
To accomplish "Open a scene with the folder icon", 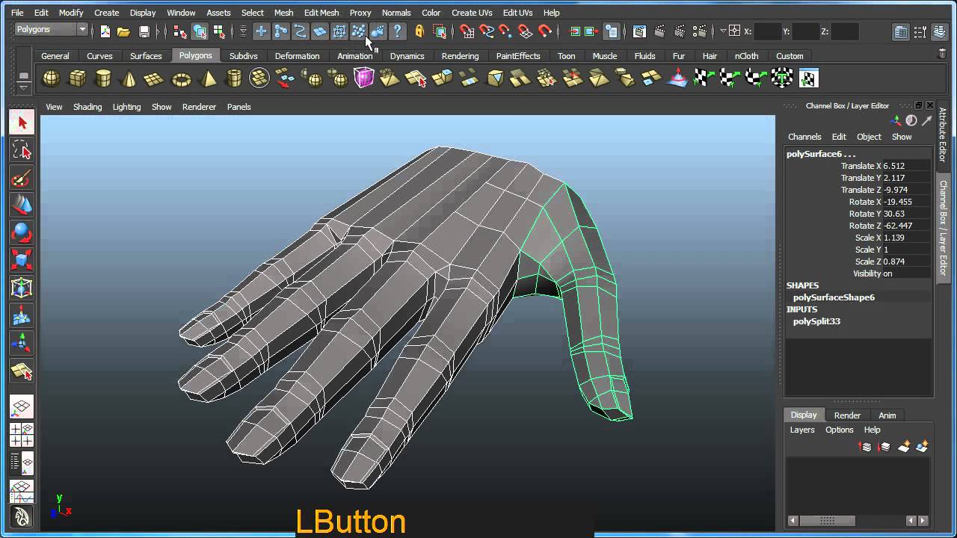I will click(124, 31).
